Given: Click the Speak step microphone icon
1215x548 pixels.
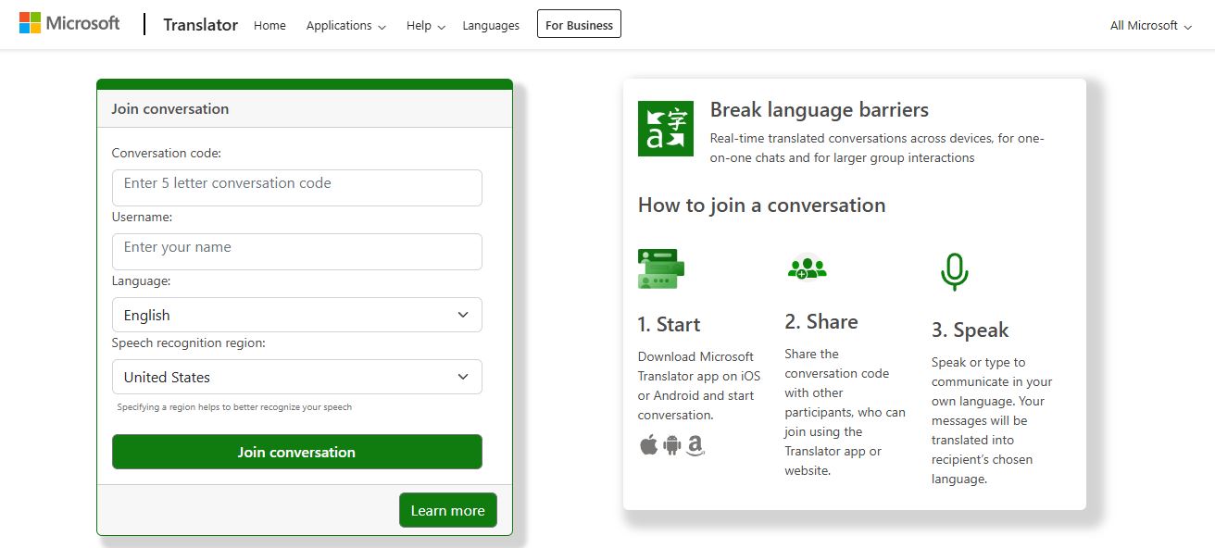Looking at the screenshot, I should 954,272.
